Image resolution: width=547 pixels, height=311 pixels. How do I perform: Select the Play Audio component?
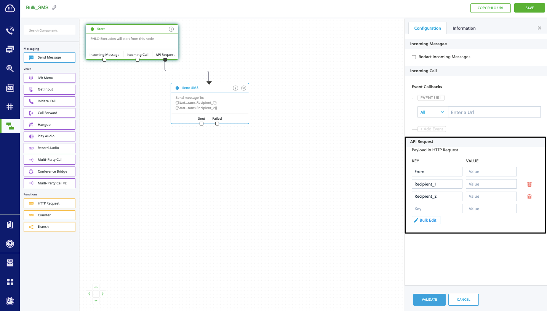49,136
